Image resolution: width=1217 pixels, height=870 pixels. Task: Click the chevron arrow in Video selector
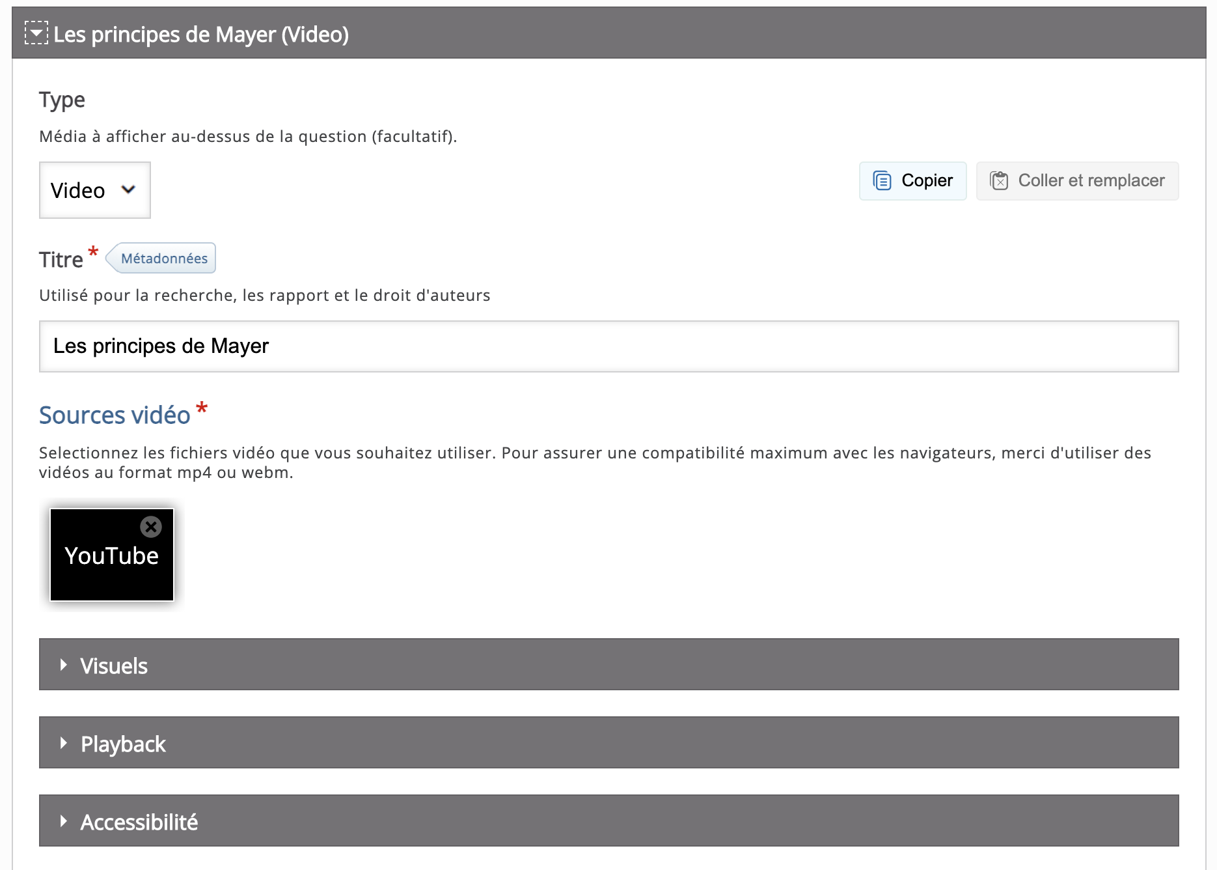(x=128, y=189)
